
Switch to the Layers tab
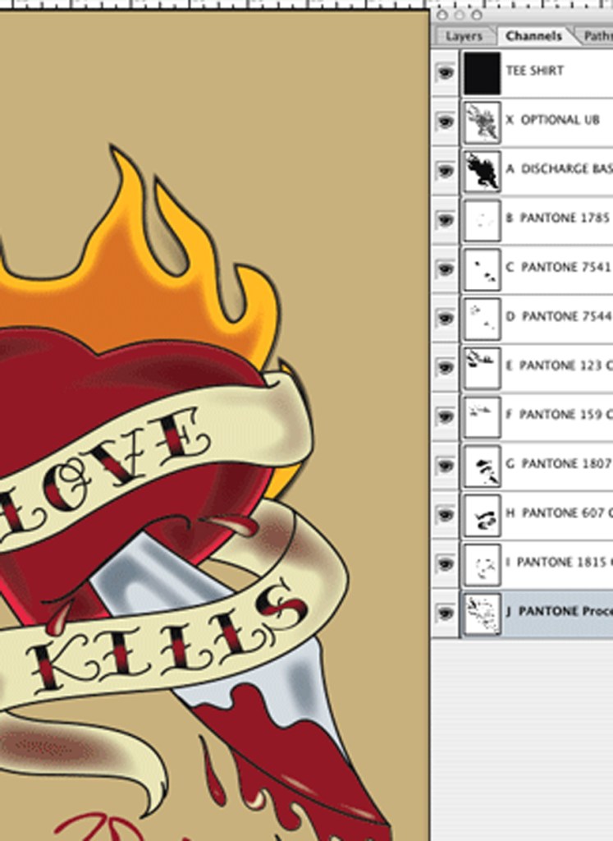click(464, 36)
